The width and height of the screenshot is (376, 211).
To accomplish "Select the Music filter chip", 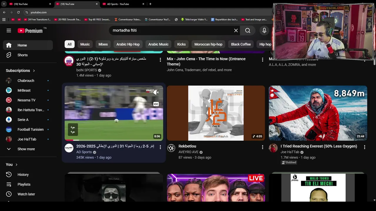I will click(x=85, y=44).
